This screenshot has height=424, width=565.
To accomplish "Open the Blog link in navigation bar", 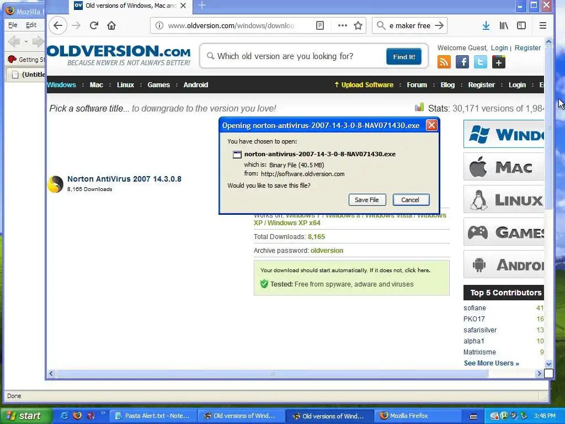I will pos(447,84).
